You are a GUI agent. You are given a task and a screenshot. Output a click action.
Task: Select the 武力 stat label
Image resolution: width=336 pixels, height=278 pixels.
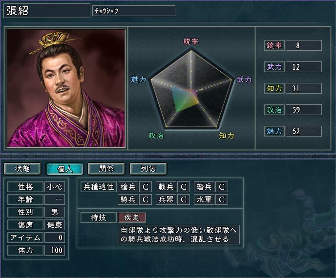tap(274, 67)
